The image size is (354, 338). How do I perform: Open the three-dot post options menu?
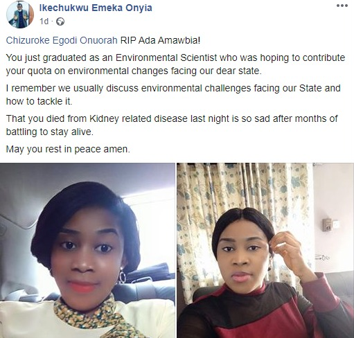tap(342, 6)
